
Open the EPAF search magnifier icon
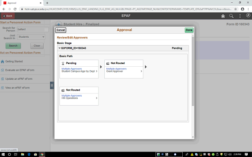(x=231, y=16)
